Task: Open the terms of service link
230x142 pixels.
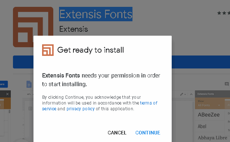Action: (100, 106)
